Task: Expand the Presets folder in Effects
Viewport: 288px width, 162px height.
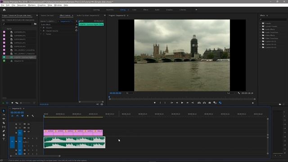Action: [x=261, y=23]
